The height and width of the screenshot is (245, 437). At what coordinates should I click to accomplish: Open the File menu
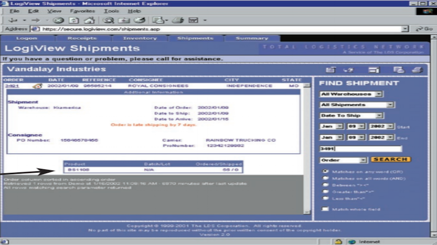[x=15, y=11]
